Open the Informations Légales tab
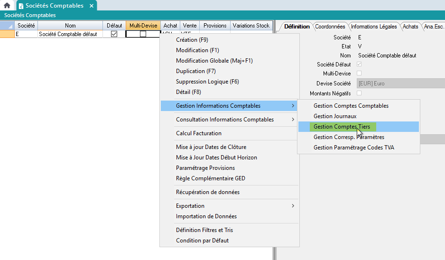 pos(374,27)
